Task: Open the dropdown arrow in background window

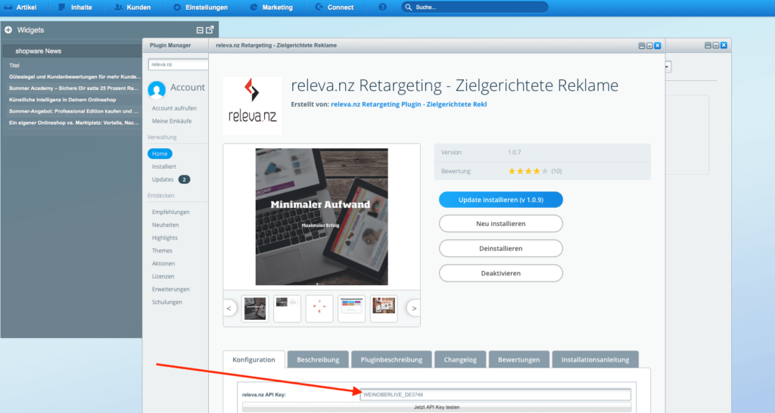Action: (x=668, y=67)
